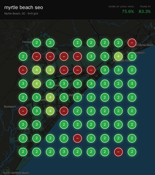Viewport: 155px width, 175px height.
Task: Click the 'myrtle beach seo' keyword title
Action: point(24,7)
